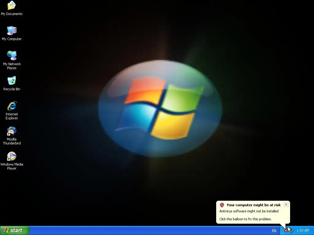Screen dimensions: 314x235
Task: Click 'Click this balloon to fix this problem'
Action: pos(245,219)
